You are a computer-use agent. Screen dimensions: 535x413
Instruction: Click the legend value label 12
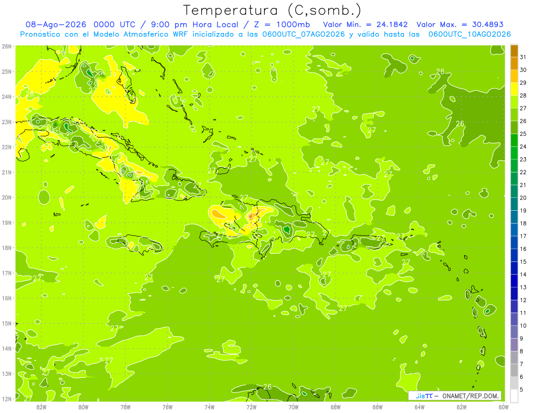[x=523, y=300]
